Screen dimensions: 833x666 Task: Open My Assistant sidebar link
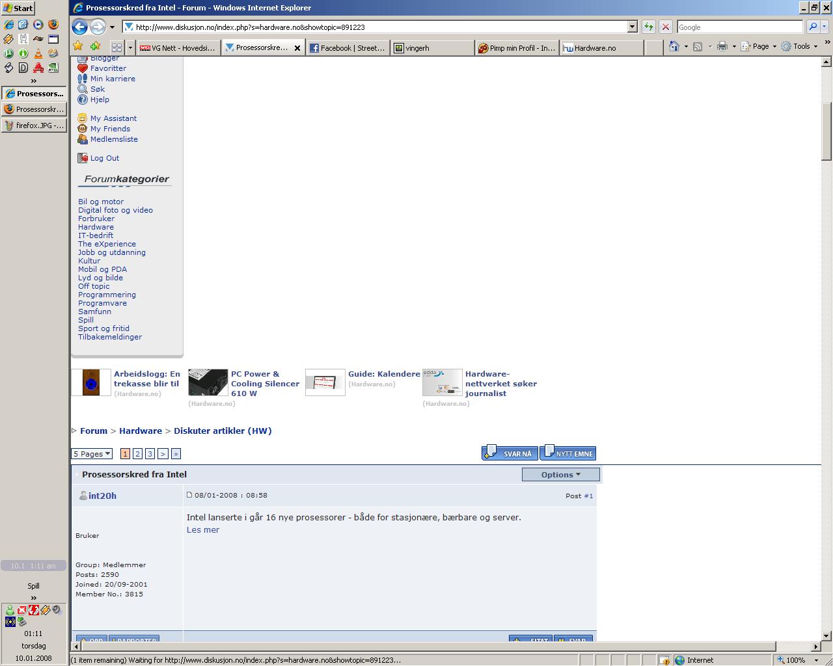pos(113,118)
